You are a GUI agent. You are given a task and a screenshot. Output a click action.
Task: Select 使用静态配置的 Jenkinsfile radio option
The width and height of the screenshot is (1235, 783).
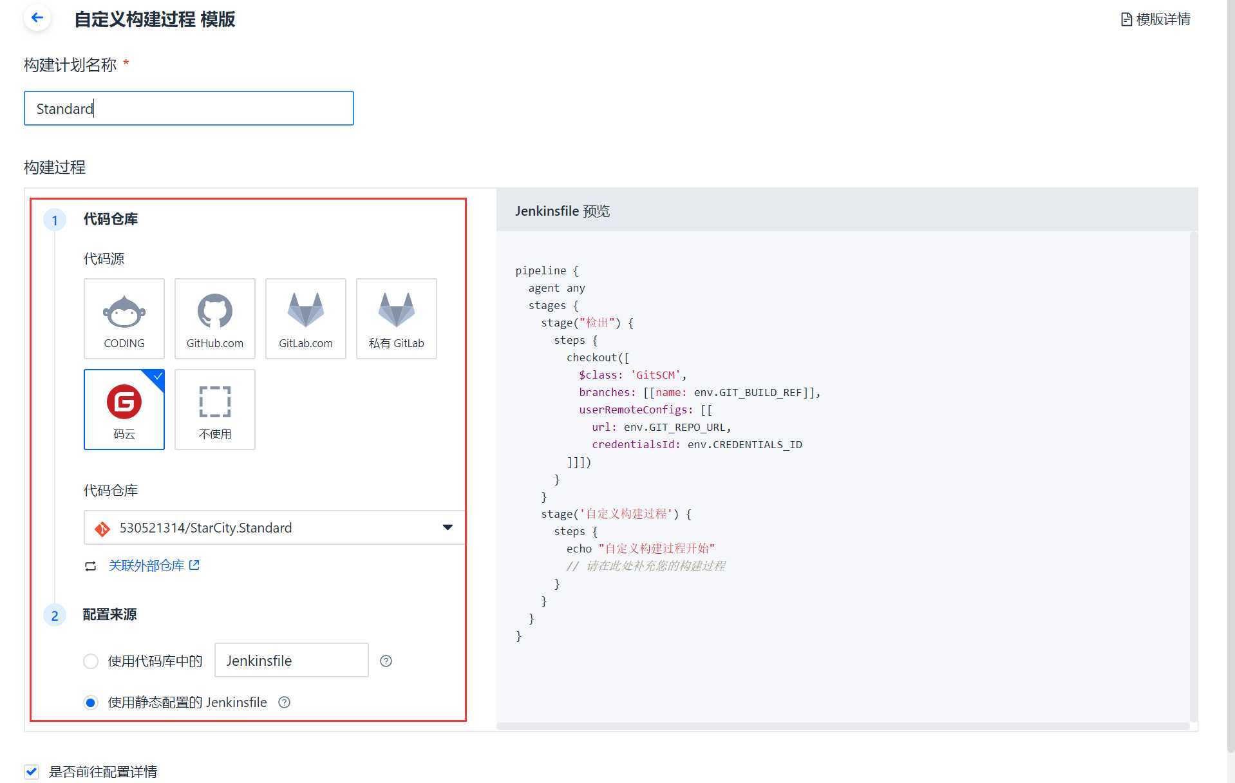pos(91,703)
